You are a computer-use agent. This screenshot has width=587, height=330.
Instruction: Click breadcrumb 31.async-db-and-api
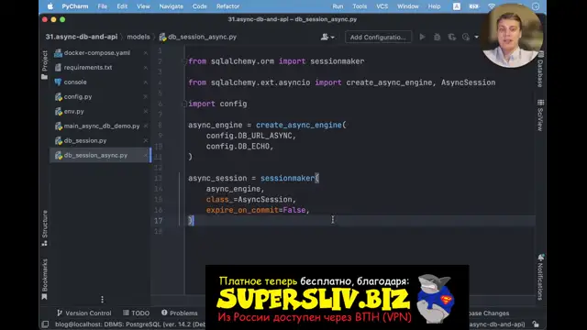(82, 37)
